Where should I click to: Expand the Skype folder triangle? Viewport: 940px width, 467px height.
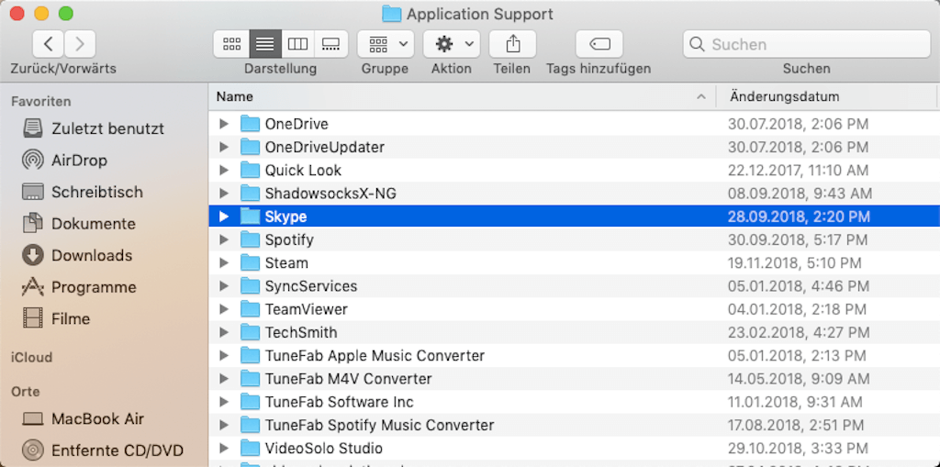224,217
